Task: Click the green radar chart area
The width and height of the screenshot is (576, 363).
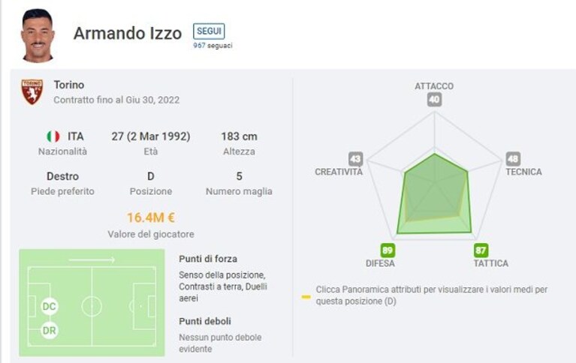Action: (435, 194)
